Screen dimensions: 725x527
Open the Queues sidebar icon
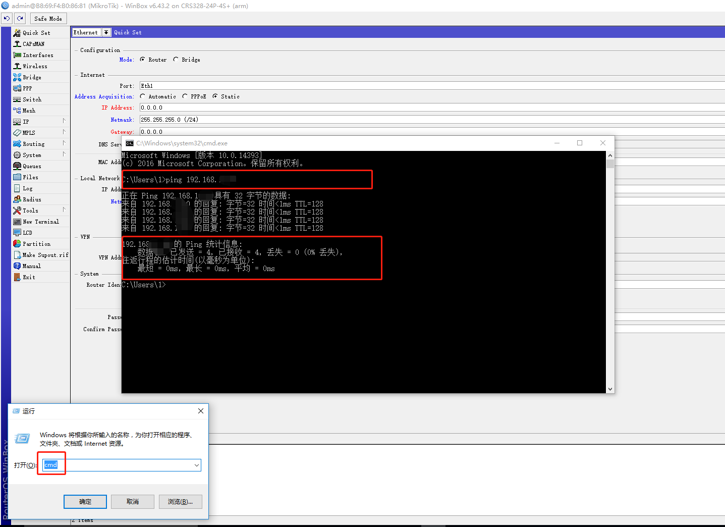coord(17,166)
